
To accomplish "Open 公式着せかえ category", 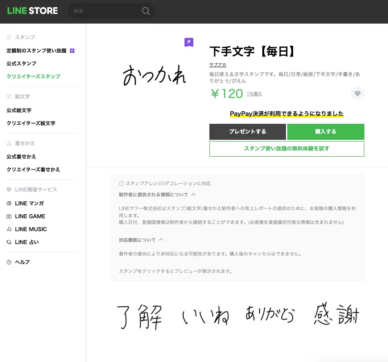I will point(21,157).
